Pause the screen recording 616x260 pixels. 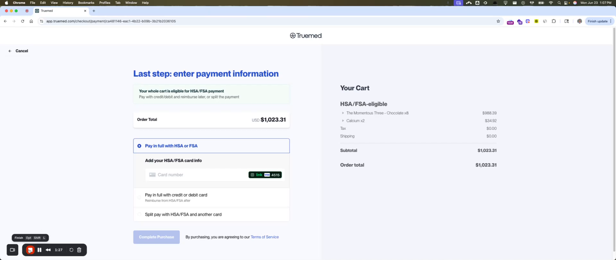39,250
